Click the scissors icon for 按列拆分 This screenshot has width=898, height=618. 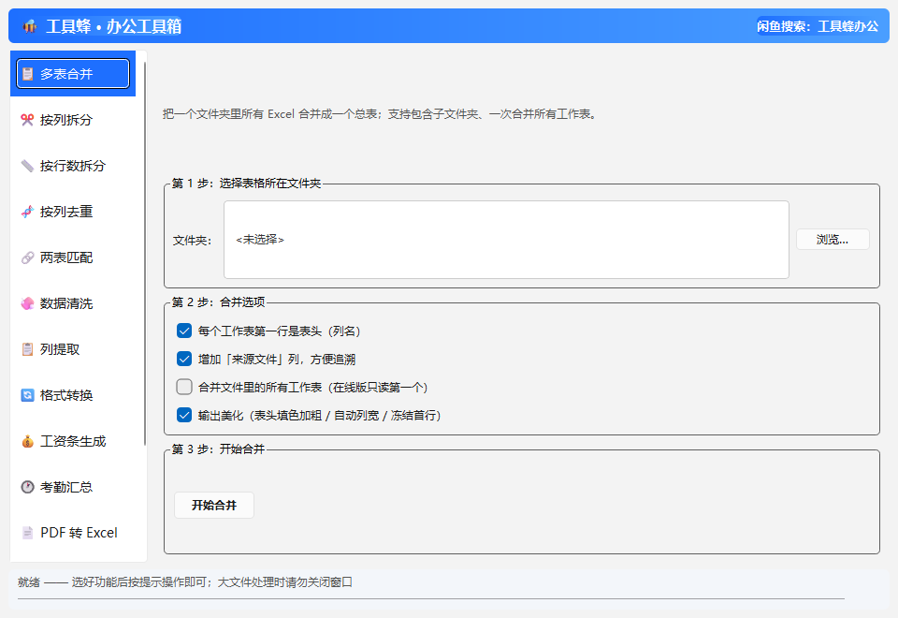(x=27, y=120)
